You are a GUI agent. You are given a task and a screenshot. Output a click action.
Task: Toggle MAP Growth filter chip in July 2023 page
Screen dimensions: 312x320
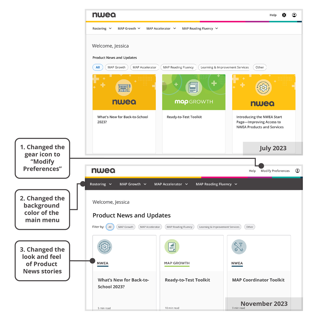[117, 67]
